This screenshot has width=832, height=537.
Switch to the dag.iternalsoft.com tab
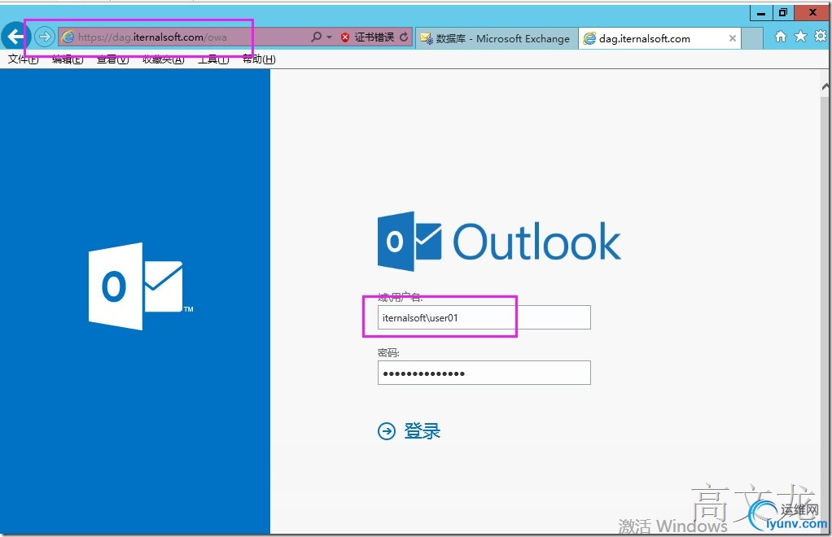click(x=659, y=38)
